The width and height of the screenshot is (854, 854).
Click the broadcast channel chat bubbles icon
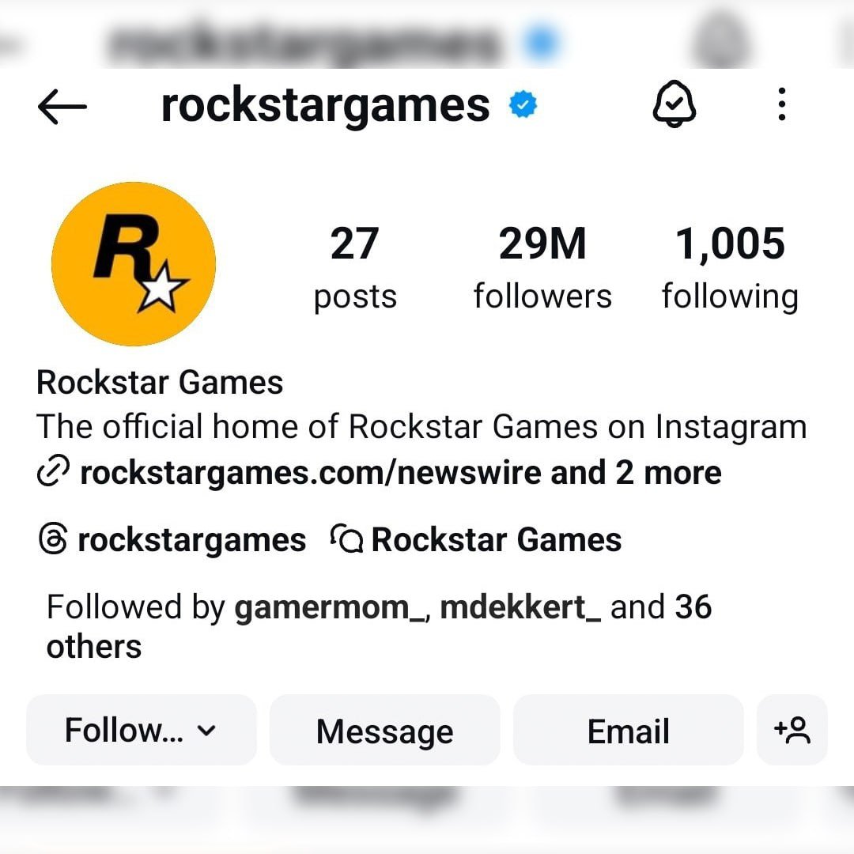pyautogui.click(x=347, y=538)
